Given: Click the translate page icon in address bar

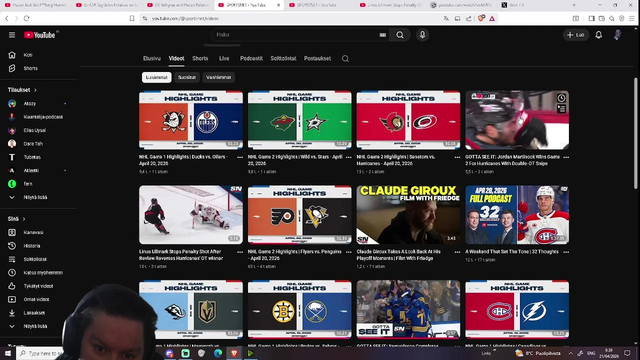Looking at the screenshot, I should tap(446, 18).
